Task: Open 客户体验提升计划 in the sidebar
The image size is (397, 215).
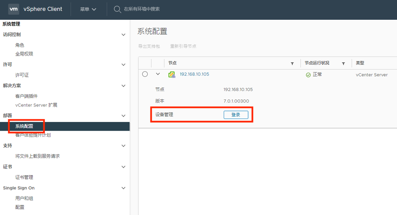Action: pos(33,135)
